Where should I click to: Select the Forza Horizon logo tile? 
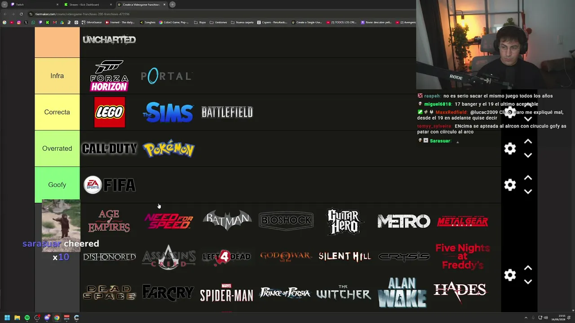click(x=109, y=76)
